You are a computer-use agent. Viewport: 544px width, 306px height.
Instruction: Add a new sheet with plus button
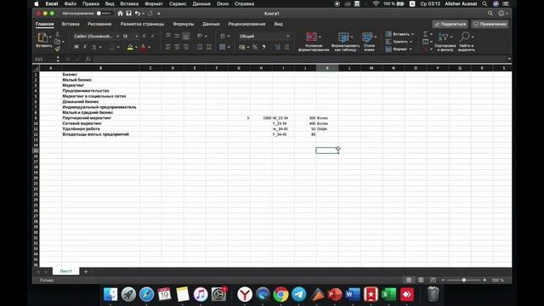point(86,271)
